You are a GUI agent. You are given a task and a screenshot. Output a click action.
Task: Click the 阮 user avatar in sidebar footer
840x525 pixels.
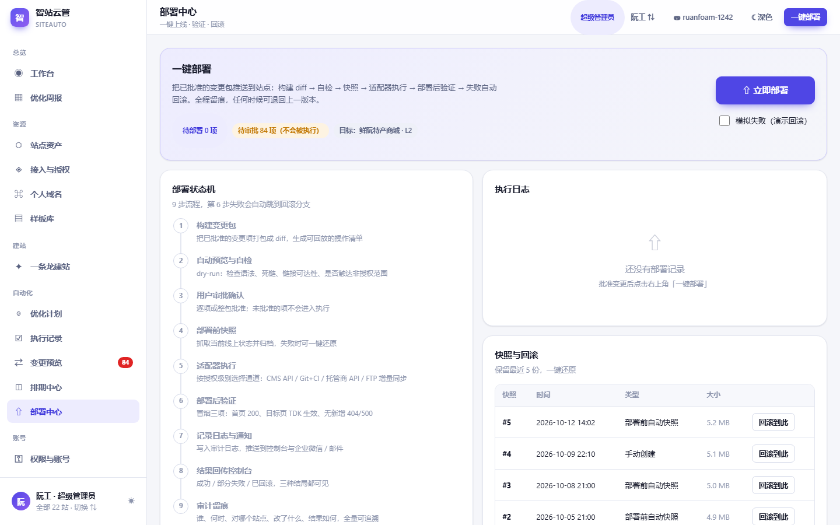(21, 501)
